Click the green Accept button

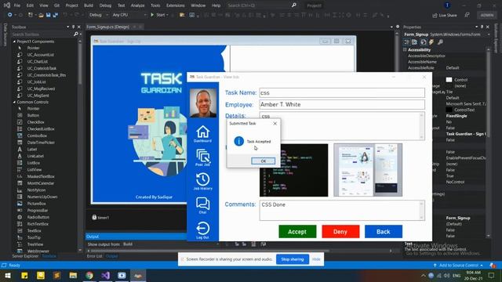point(297,232)
